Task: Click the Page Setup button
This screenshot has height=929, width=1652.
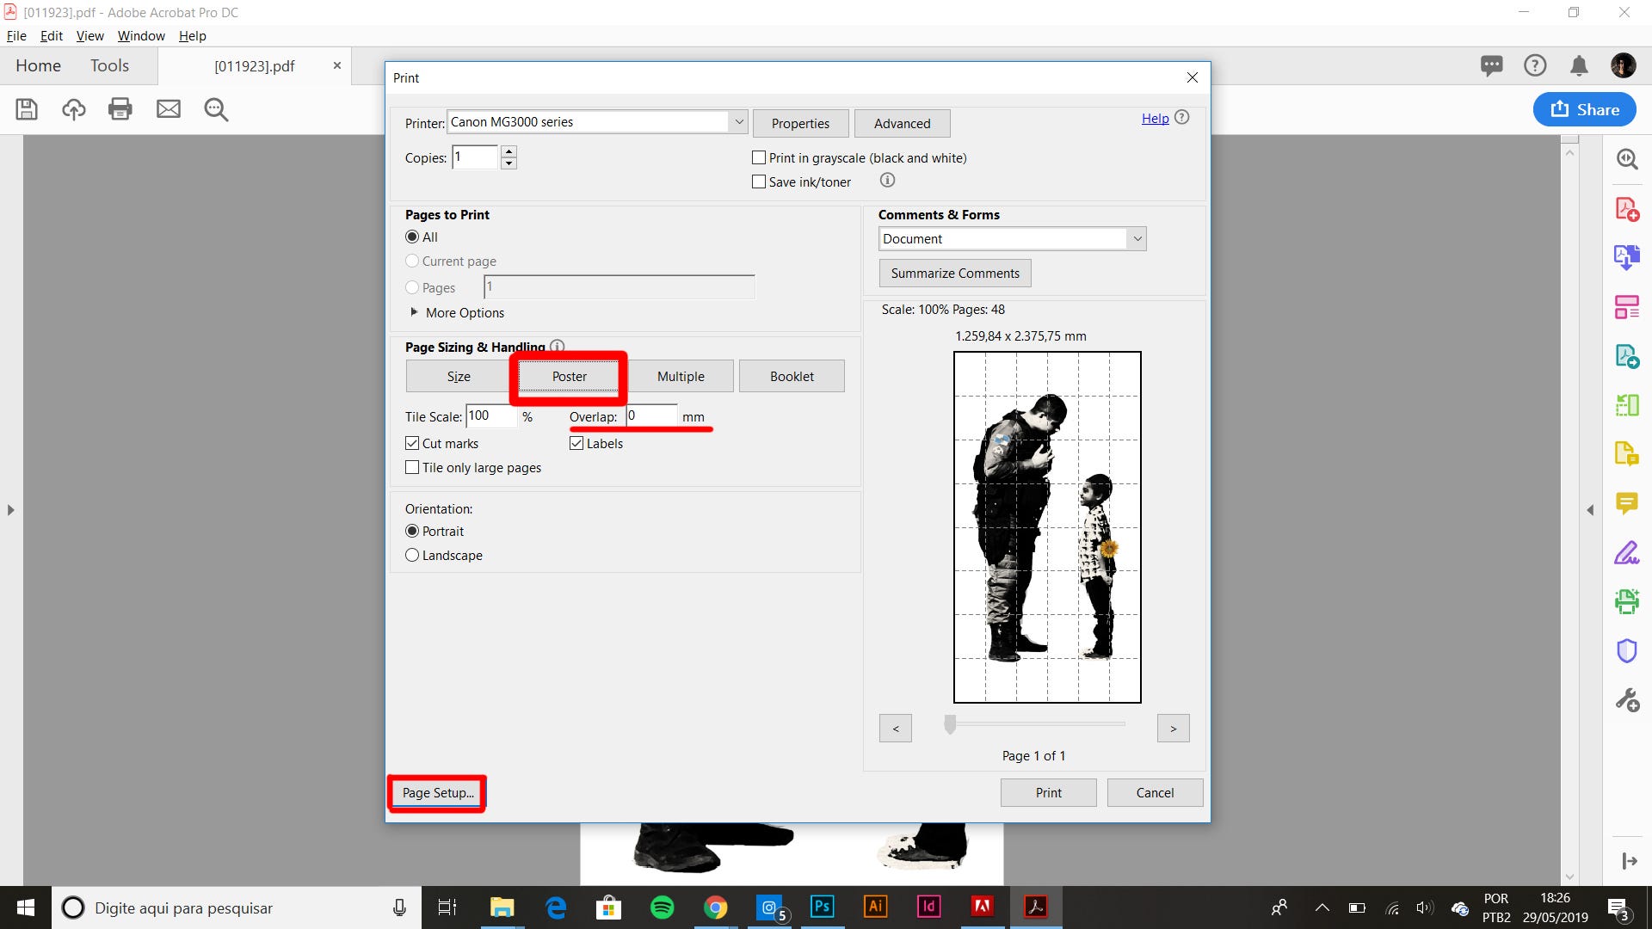Action: pos(438,793)
